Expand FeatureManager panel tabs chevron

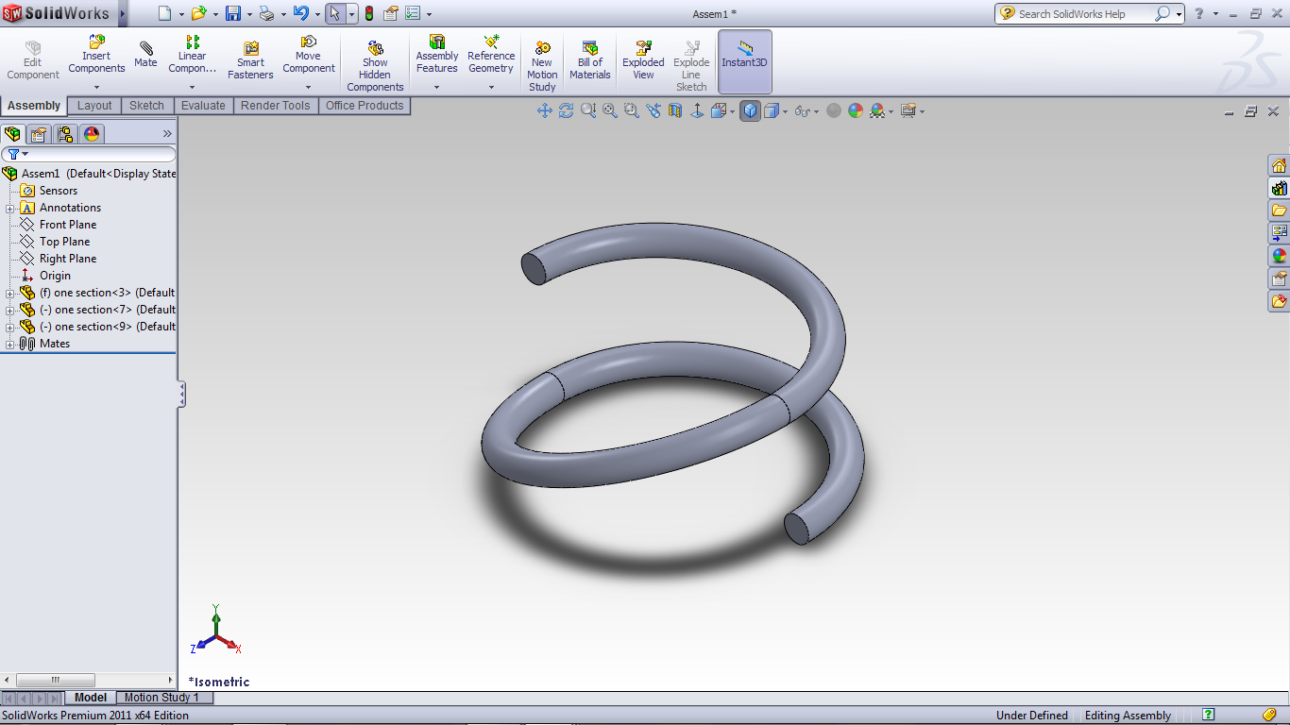pyautogui.click(x=168, y=134)
